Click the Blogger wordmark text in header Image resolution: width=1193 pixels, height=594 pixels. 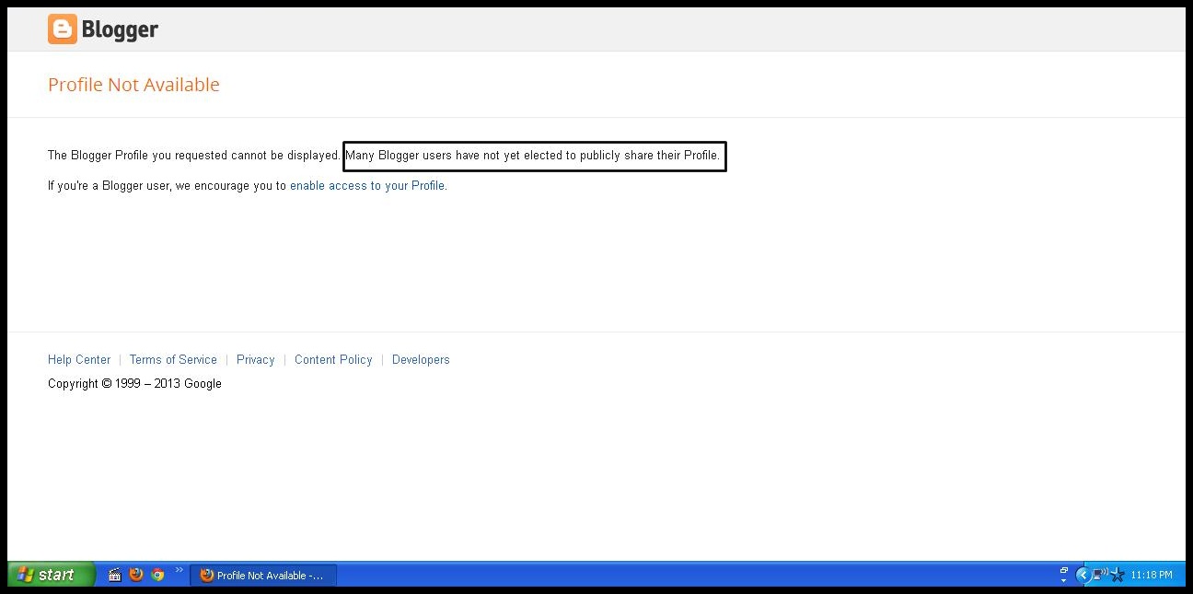120,29
